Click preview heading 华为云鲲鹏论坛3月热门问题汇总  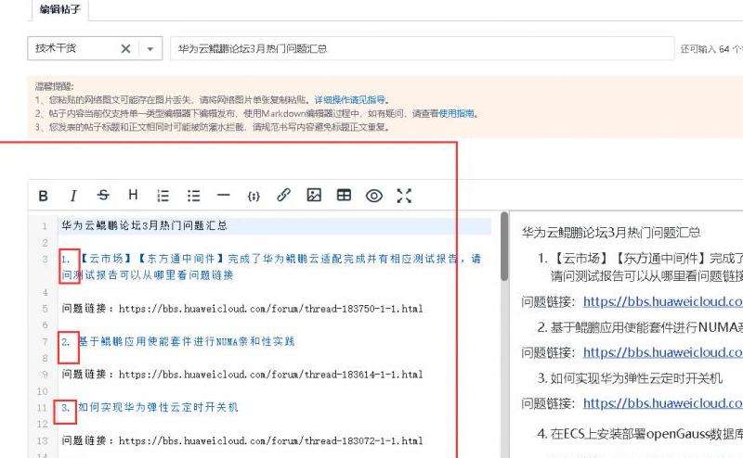611,233
